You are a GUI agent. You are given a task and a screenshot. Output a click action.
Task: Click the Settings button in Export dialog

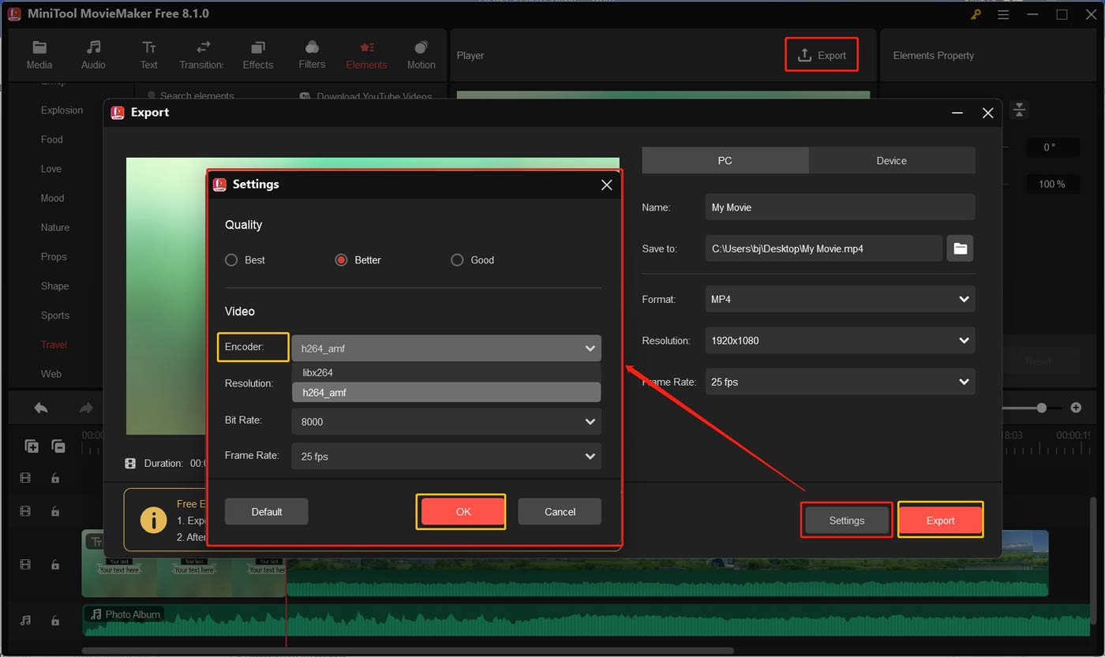(x=847, y=521)
